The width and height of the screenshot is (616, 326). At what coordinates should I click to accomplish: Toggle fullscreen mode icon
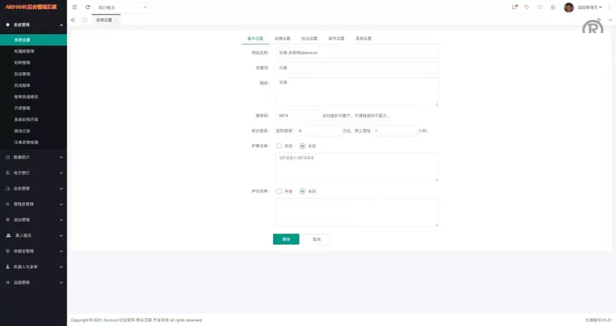click(540, 7)
